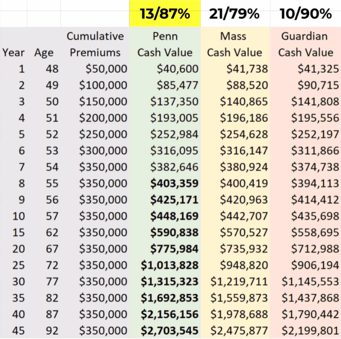
Task: Click the Age column header cell
Action: point(44,53)
